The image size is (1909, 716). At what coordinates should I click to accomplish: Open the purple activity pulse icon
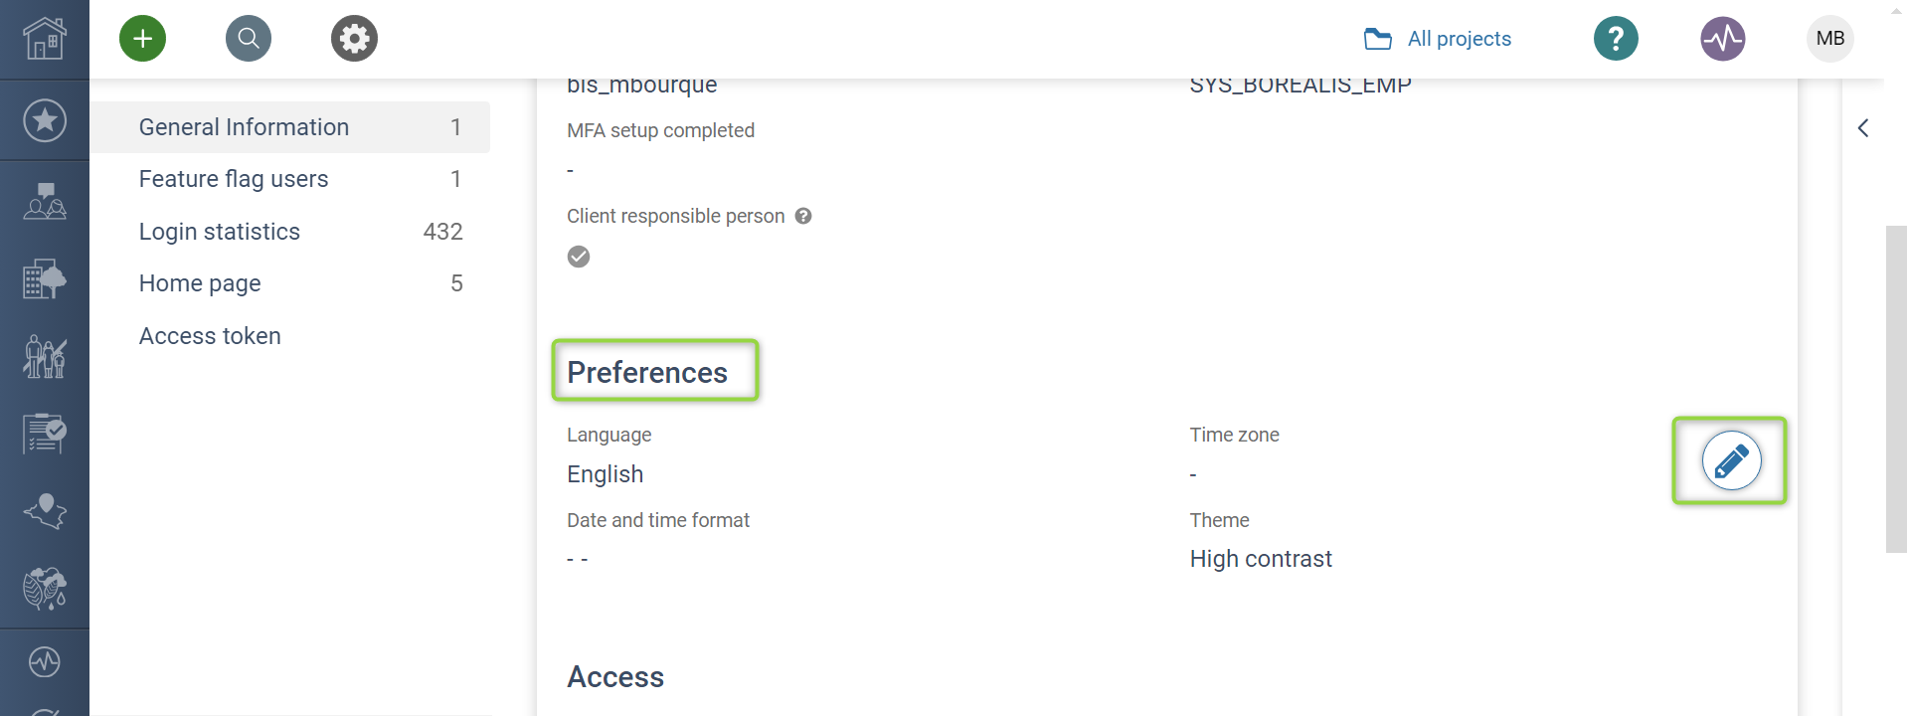(x=1722, y=39)
